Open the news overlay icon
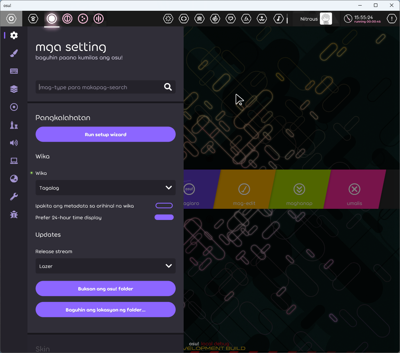The image size is (400, 353). click(x=168, y=19)
